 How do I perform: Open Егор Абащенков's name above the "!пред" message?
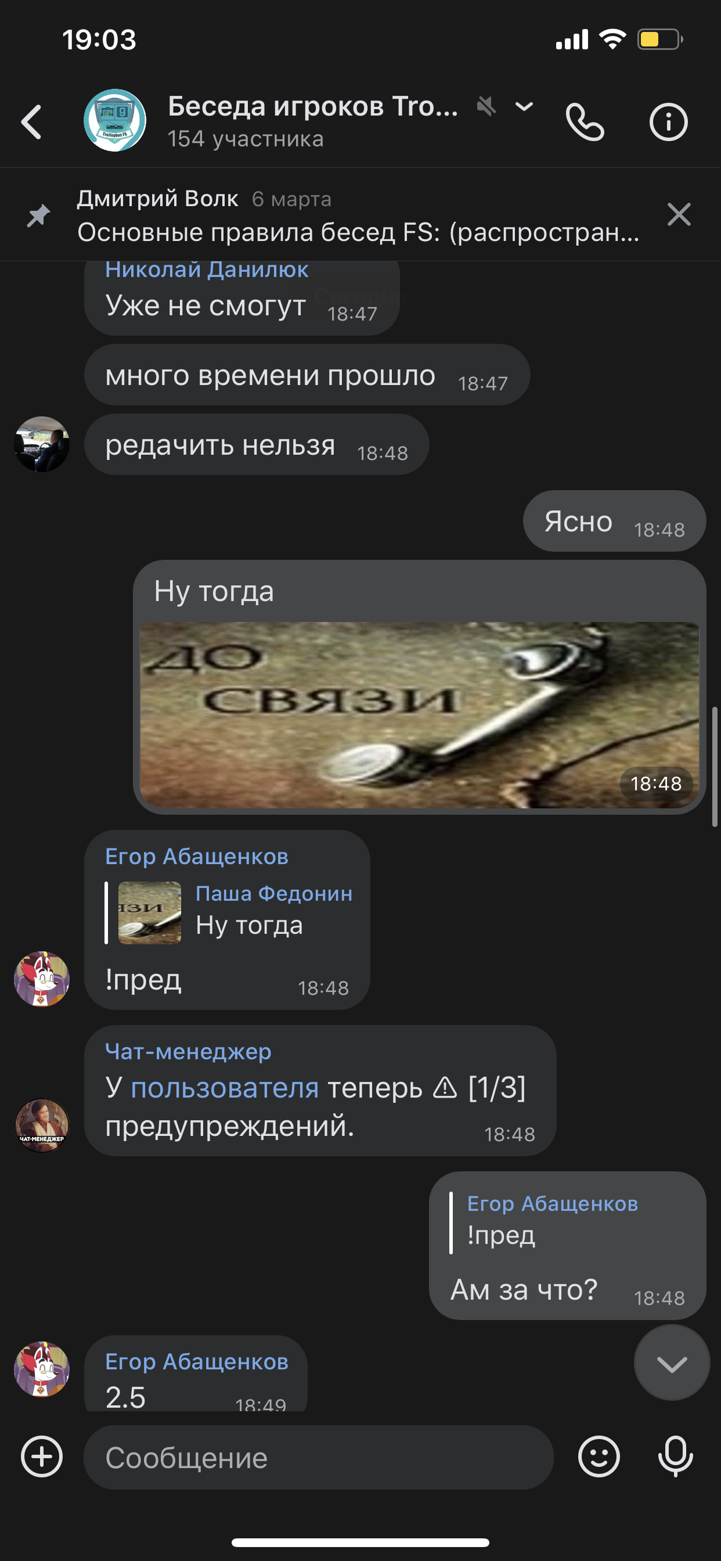pyautogui.click(x=196, y=856)
